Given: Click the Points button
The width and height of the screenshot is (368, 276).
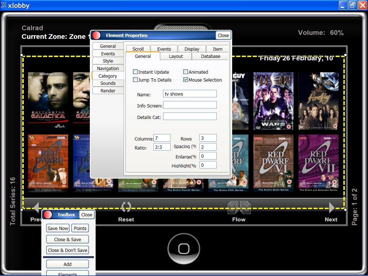Looking at the screenshot, I should click(x=80, y=228).
